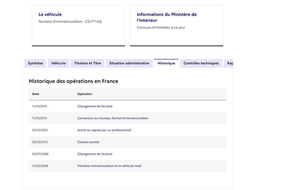Viewport: 290px width, 190px height.
Task: Select the 21/02/2008 date cell
Action: tap(40, 166)
